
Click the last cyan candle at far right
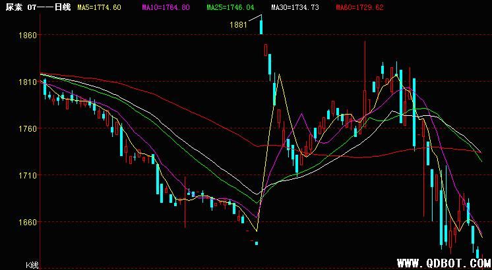tap(478, 252)
